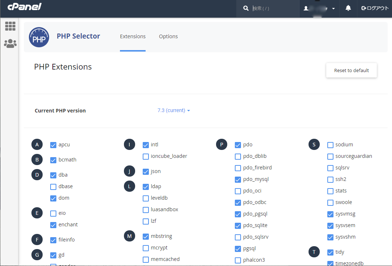The width and height of the screenshot is (392, 266).
Task: Click the PHP Selector title text
Action: (78, 36)
